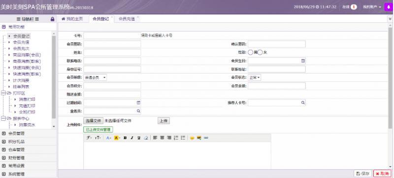Open online users badge showing 1

pyautogui.click(x=354, y=7)
